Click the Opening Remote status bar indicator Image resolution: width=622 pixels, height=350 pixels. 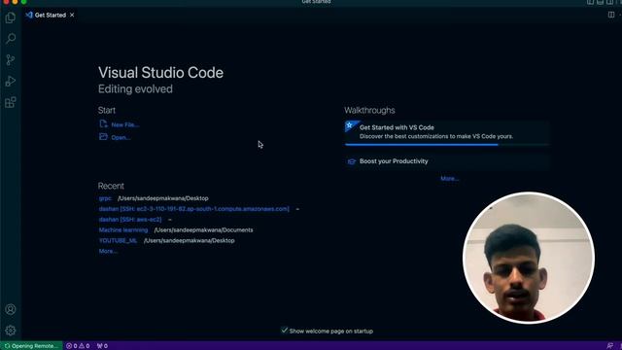pos(31,346)
